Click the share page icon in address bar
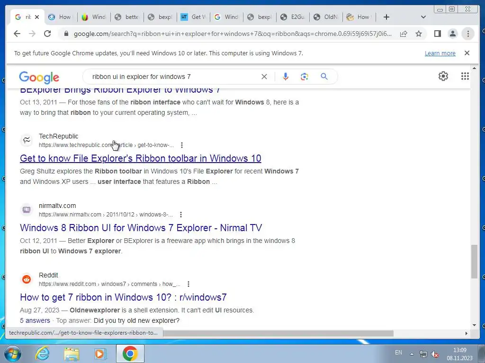 [404, 34]
